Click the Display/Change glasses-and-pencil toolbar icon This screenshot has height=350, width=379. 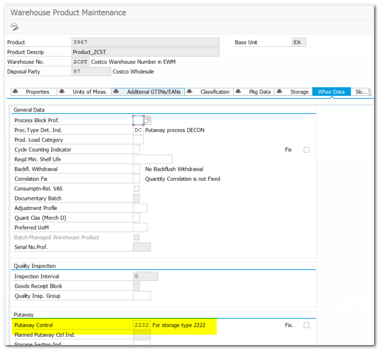click(14, 27)
